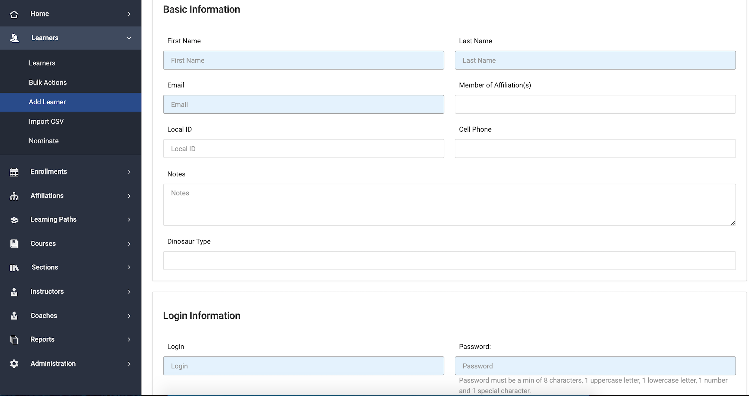Click into the First Name field
This screenshot has height=396, width=749.
[303, 60]
